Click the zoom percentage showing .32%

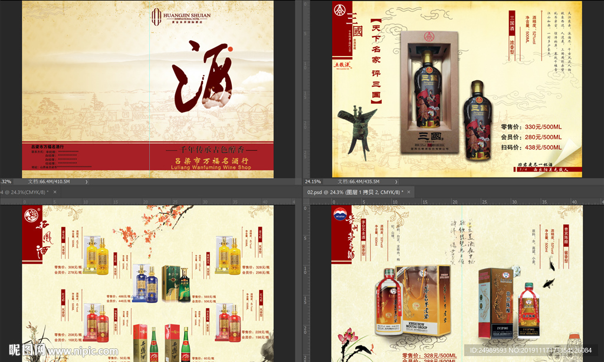7,183
